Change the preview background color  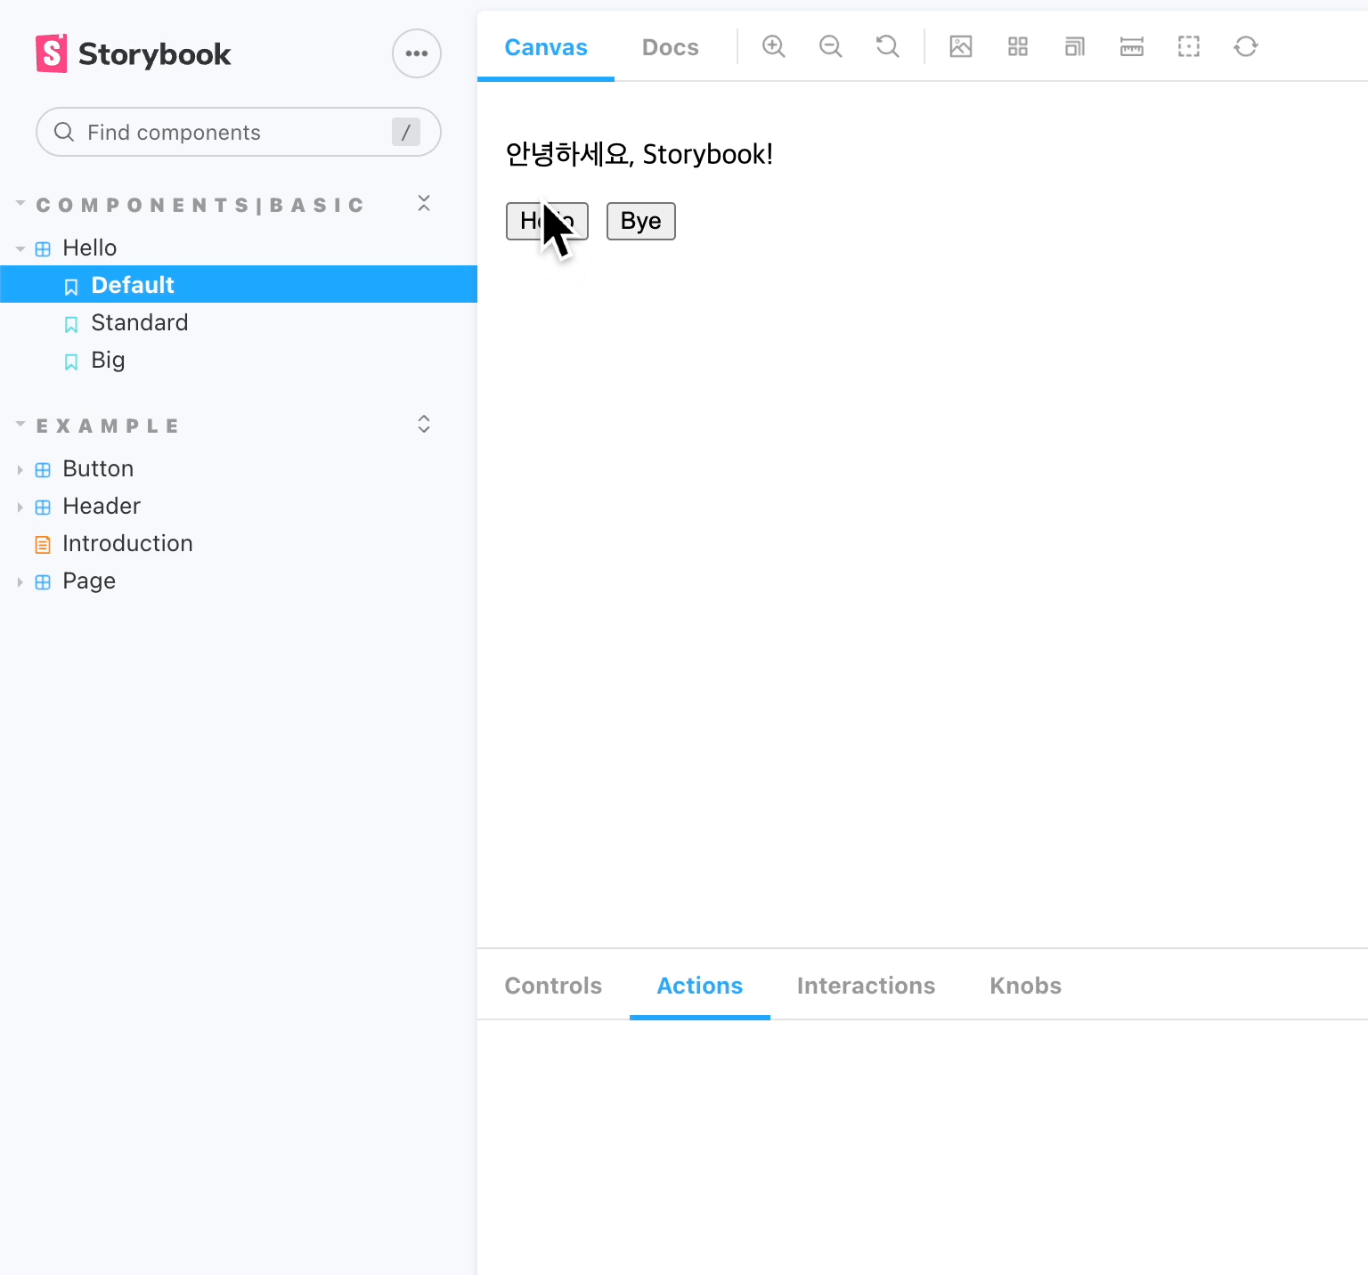click(x=960, y=46)
